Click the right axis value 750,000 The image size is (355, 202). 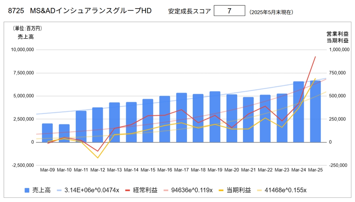(337, 73)
